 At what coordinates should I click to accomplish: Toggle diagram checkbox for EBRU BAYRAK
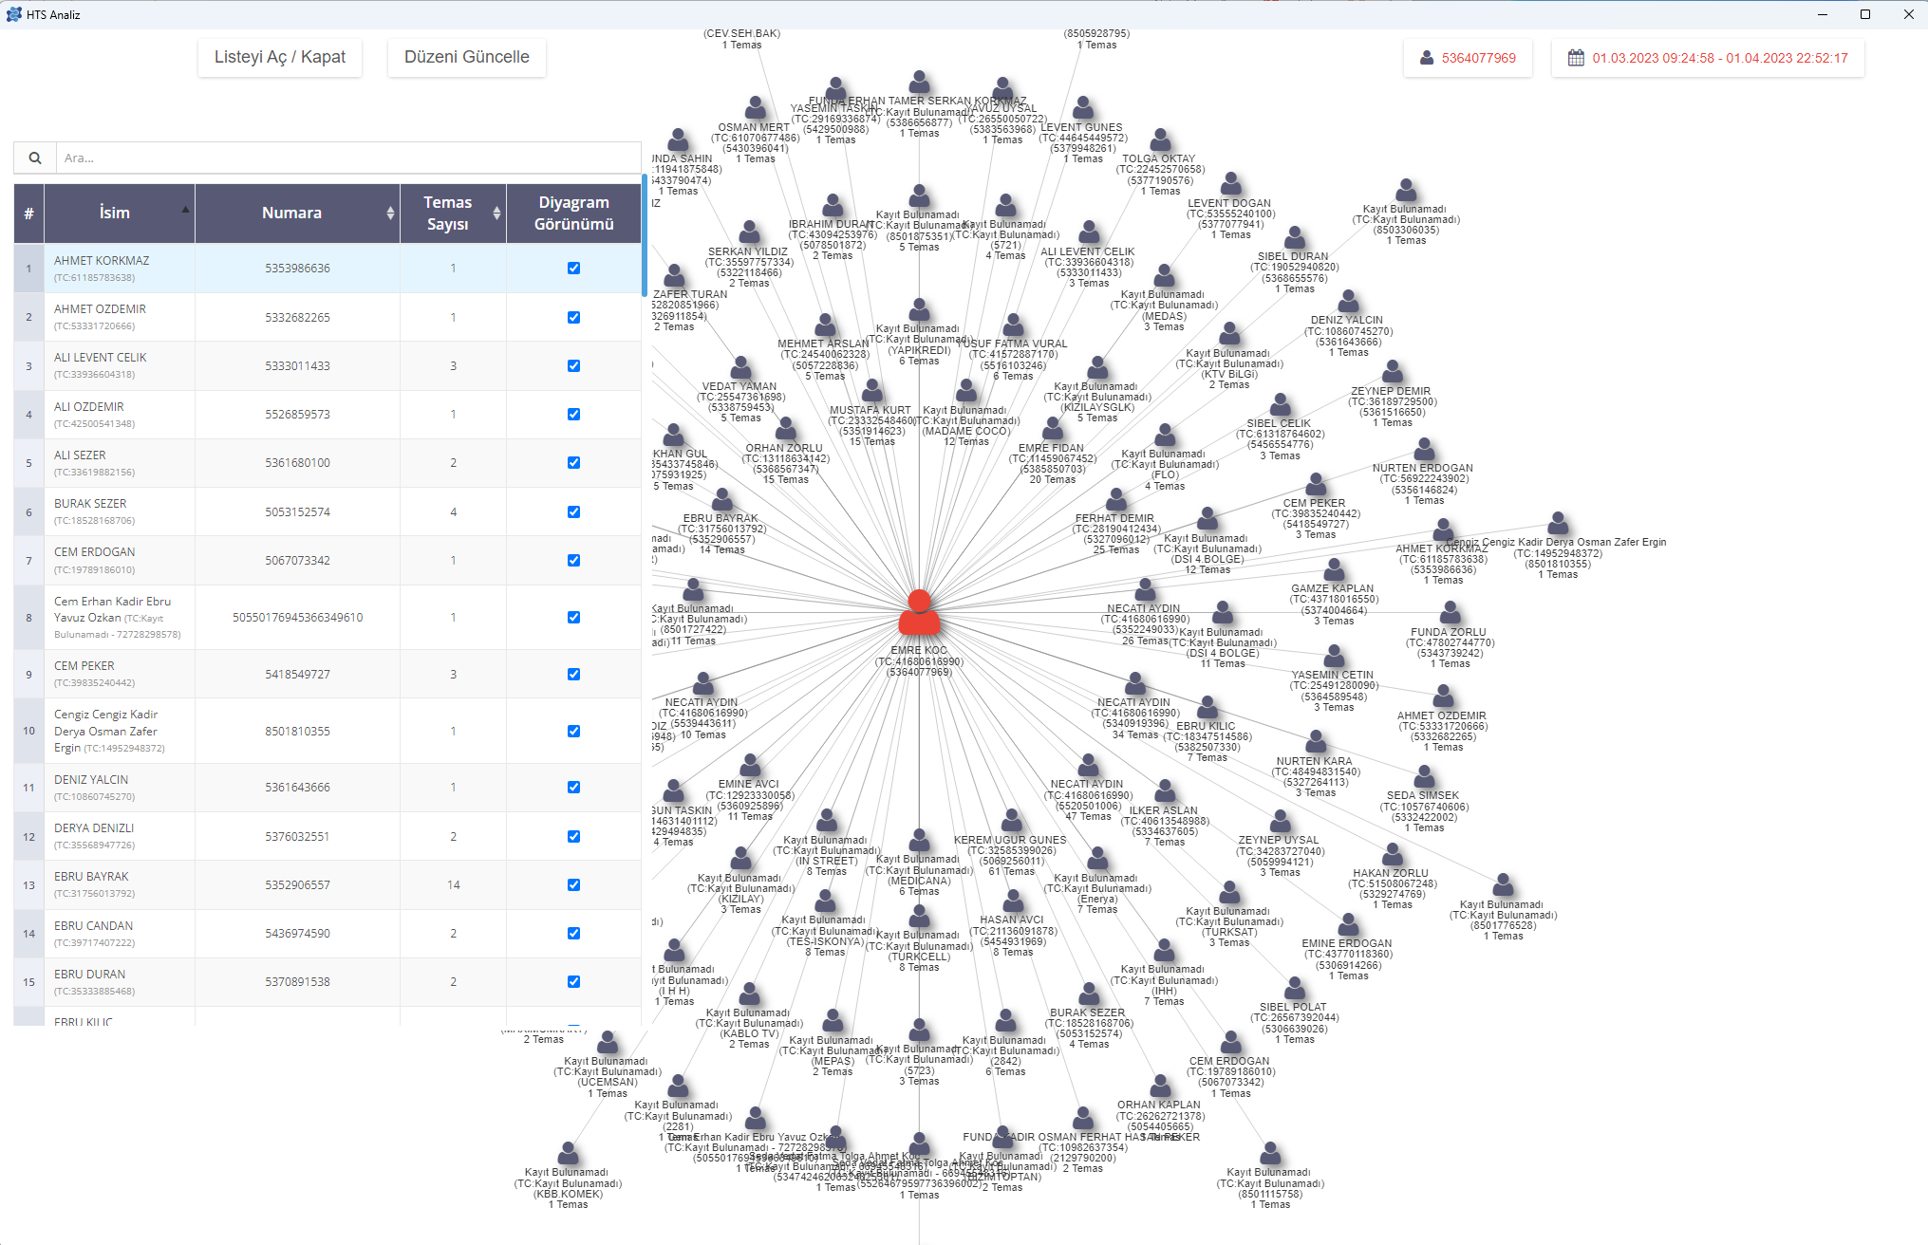pyautogui.click(x=573, y=884)
